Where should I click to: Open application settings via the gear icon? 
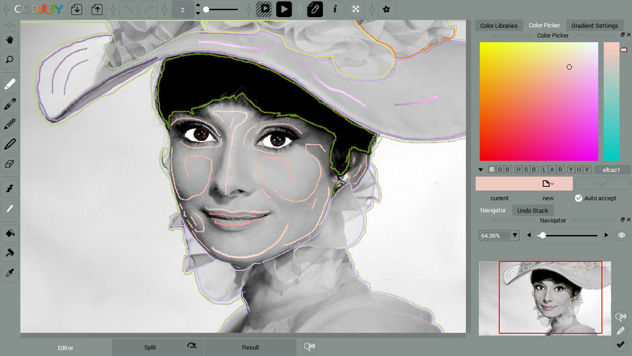click(387, 9)
